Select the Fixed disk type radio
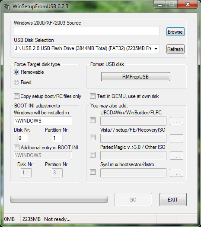Screen dimensions: 201x227 coord(16,82)
